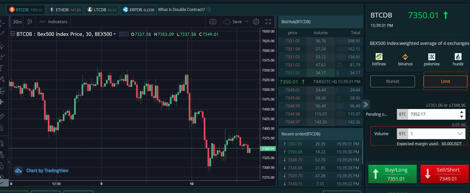Toggle stay in drawing mode

pyautogui.click(x=2, y=155)
